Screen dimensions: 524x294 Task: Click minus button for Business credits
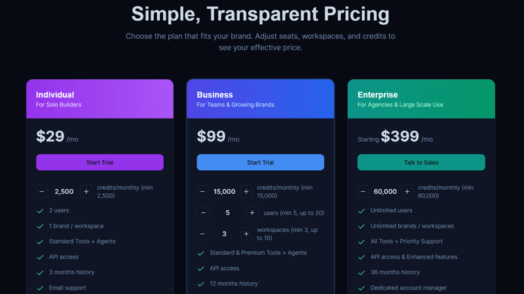pyautogui.click(x=202, y=192)
